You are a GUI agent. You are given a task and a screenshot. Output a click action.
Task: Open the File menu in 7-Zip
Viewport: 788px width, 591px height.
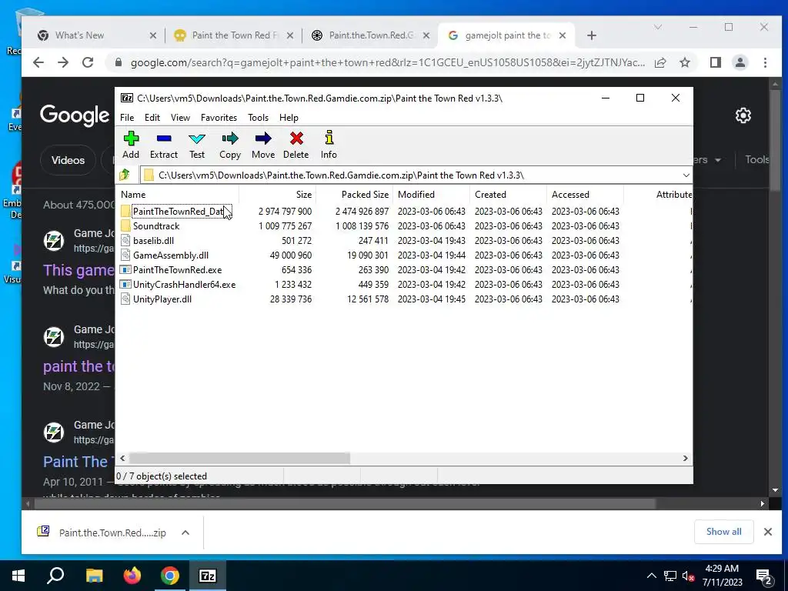click(x=127, y=118)
